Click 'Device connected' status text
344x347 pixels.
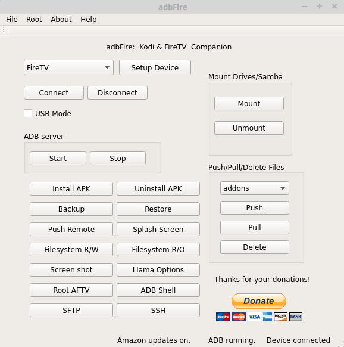298,340
